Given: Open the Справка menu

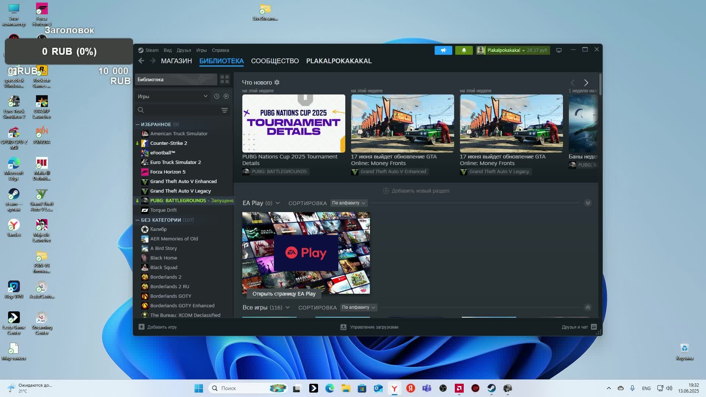Looking at the screenshot, I should coord(220,50).
